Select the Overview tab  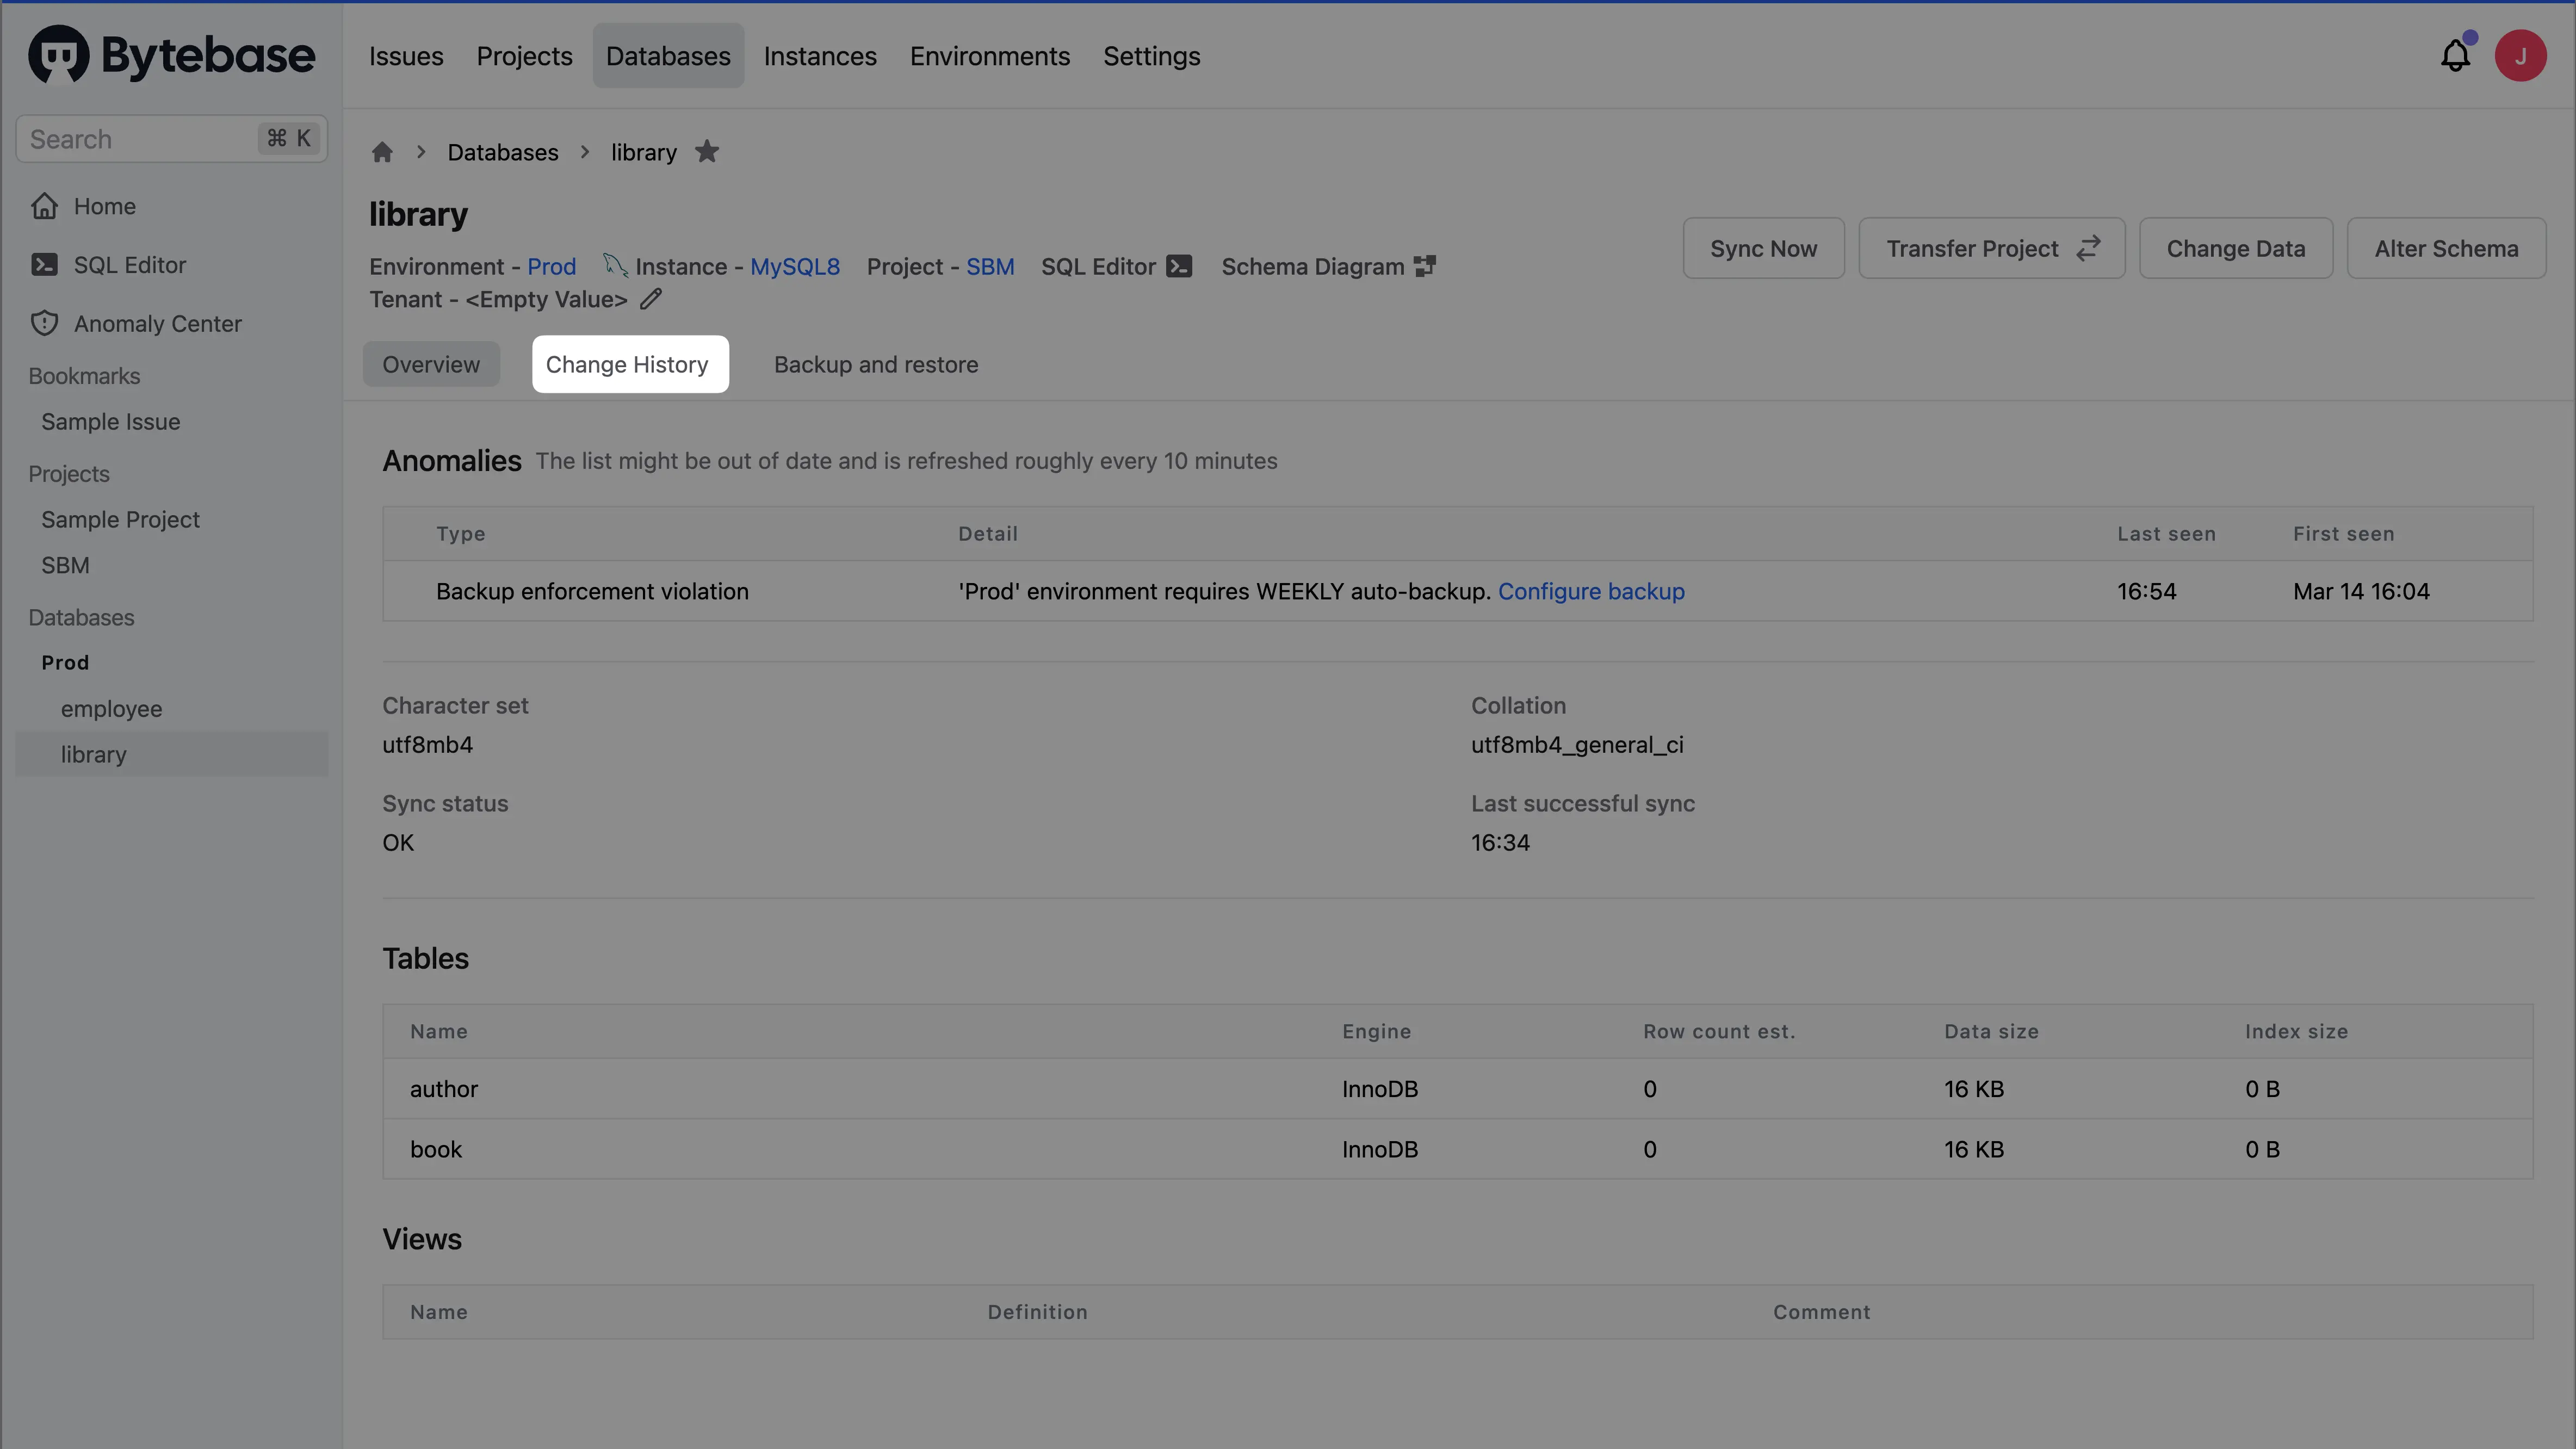pos(431,364)
